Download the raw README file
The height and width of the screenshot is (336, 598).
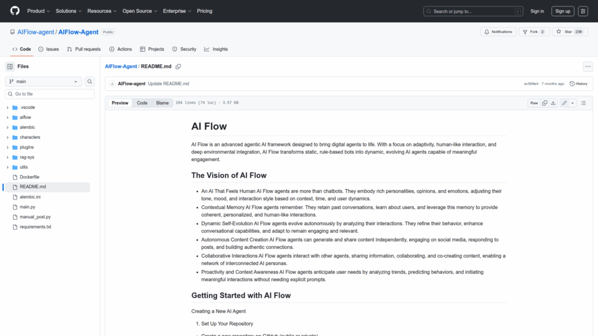coord(553,103)
